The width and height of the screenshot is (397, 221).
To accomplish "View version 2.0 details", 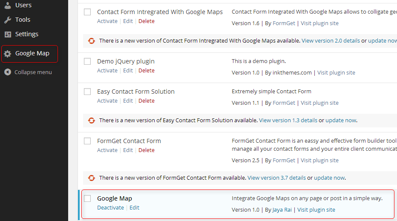I will pos(331,41).
